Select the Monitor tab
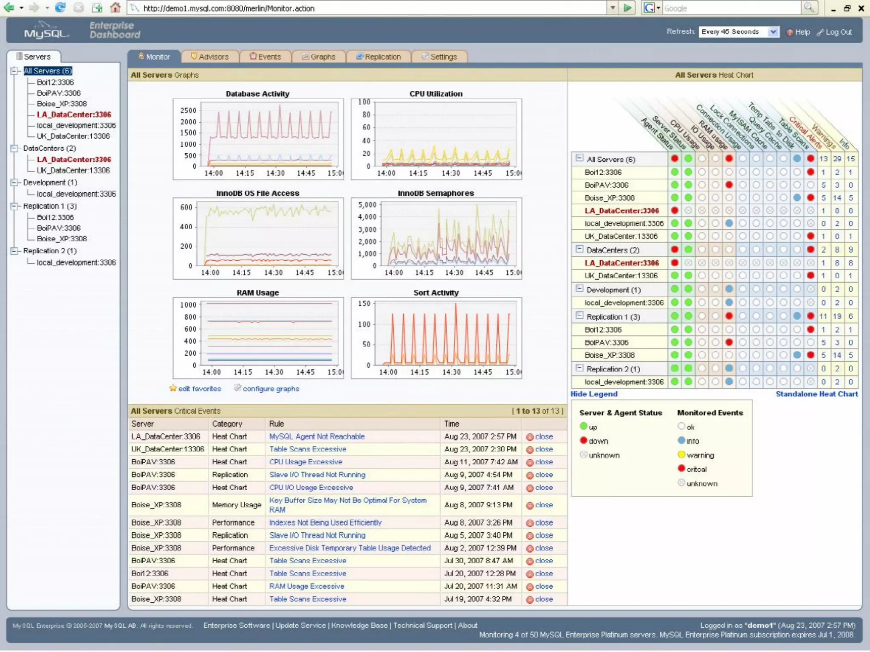870x652 pixels. 154,57
